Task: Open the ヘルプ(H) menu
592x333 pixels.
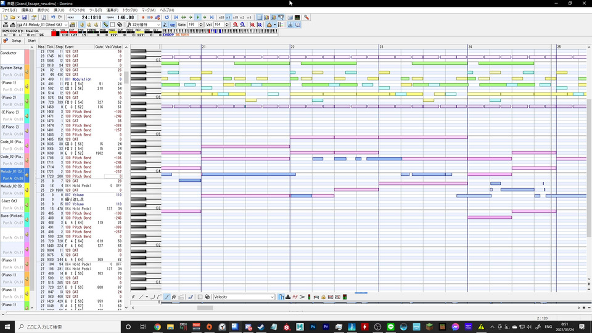Action: [167, 10]
